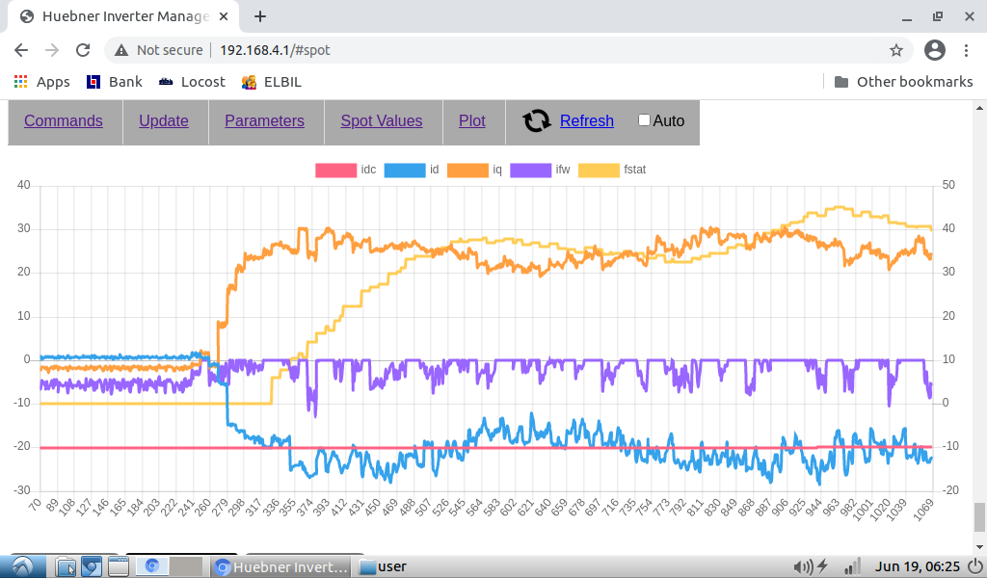Image resolution: width=987 pixels, height=578 pixels.
Task: Open the system start menu icon
Action: (x=21, y=566)
